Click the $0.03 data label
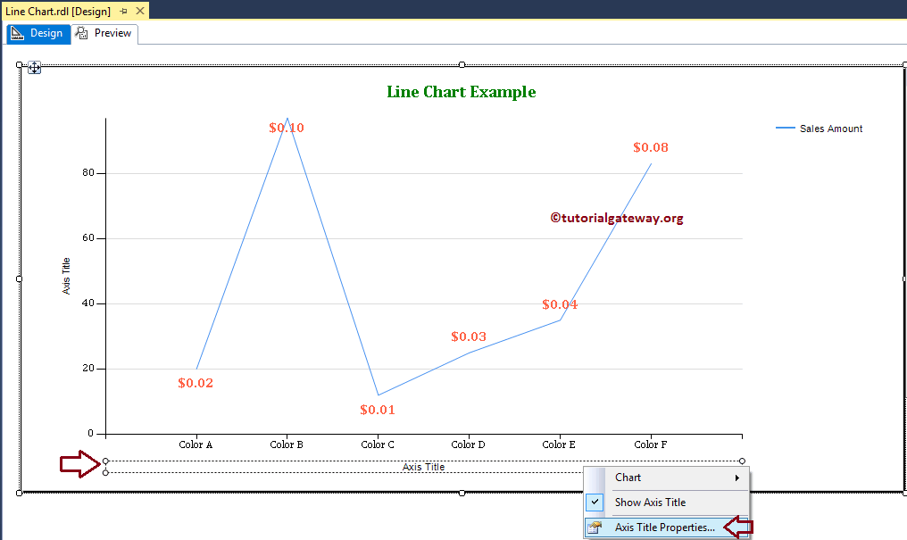This screenshot has width=907, height=540. (469, 336)
